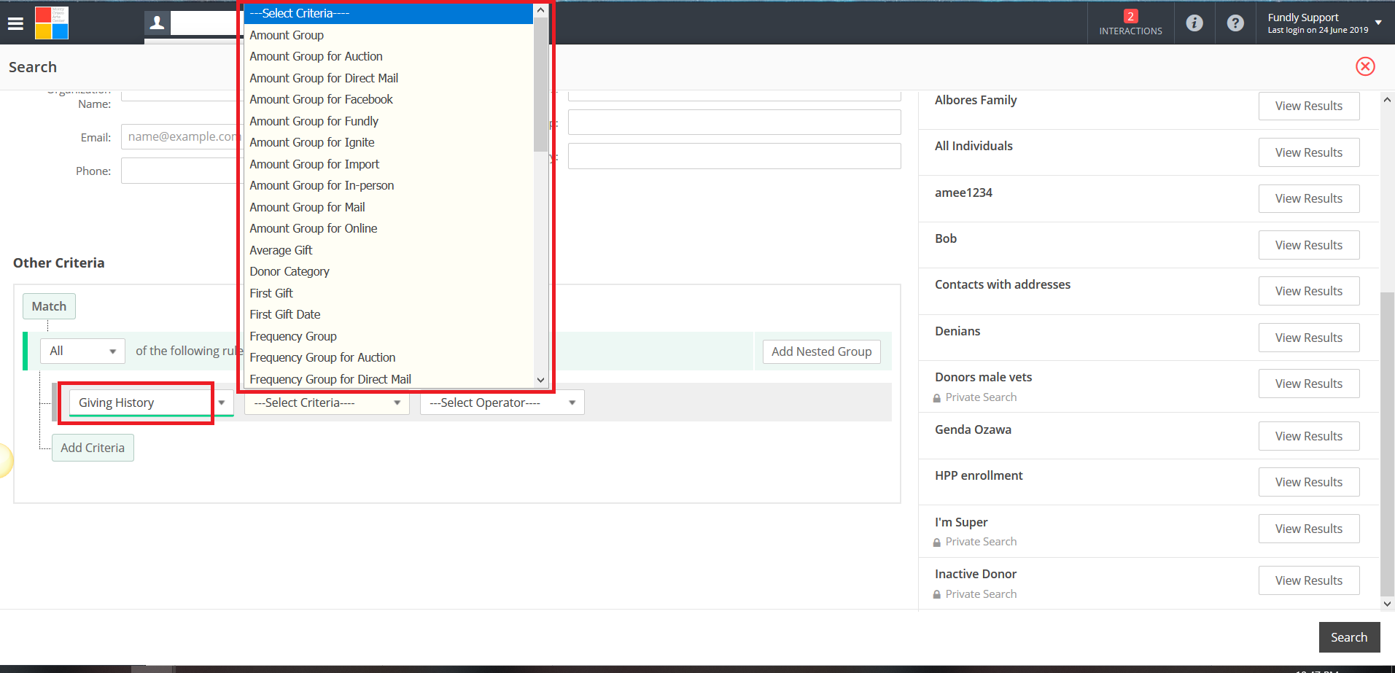This screenshot has width=1395, height=673.
Task: Click highlighted '---Select Criteria----' list option
Action: click(x=389, y=13)
